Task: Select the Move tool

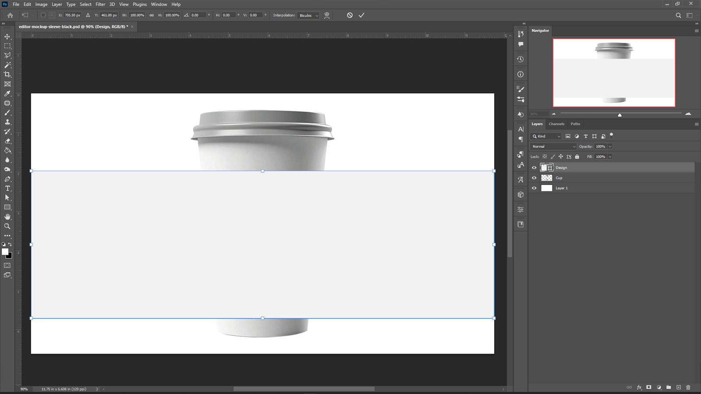Action: 7,37
